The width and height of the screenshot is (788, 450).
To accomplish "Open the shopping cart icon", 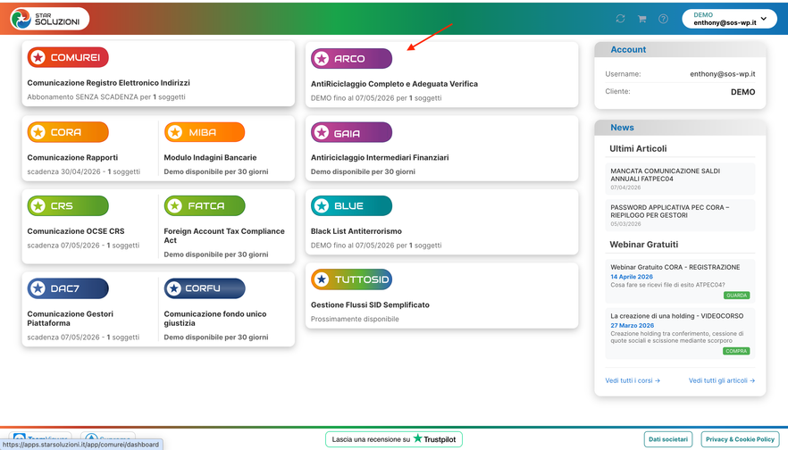I will coord(641,19).
